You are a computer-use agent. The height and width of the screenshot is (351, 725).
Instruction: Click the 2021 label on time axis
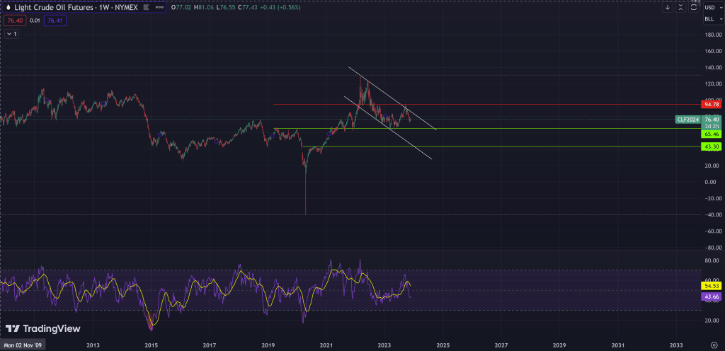pyautogui.click(x=326, y=345)
